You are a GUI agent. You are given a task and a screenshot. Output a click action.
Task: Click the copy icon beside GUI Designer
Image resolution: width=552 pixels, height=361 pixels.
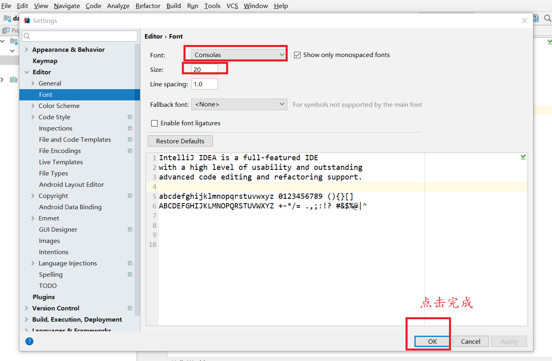(130, 230)
